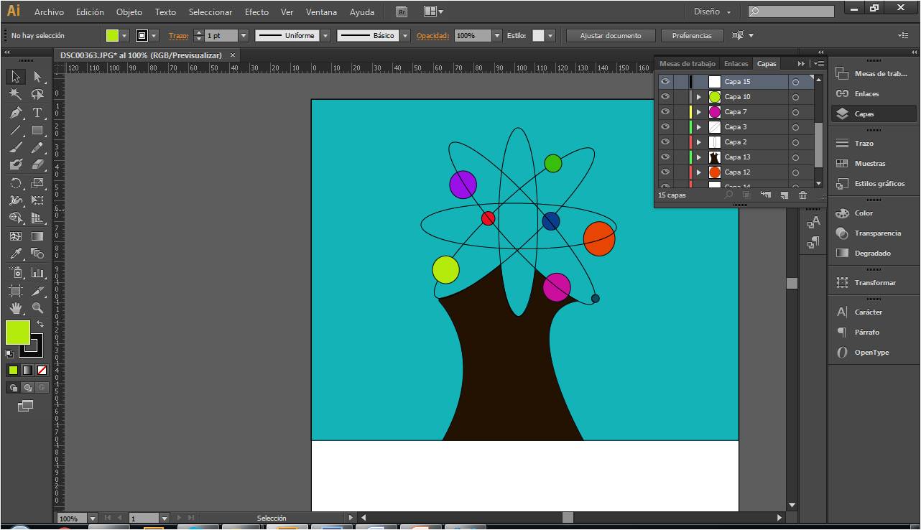The image size is (921, 530).
Task: Hide the Capa 7 layer
Action: (665, 112)
